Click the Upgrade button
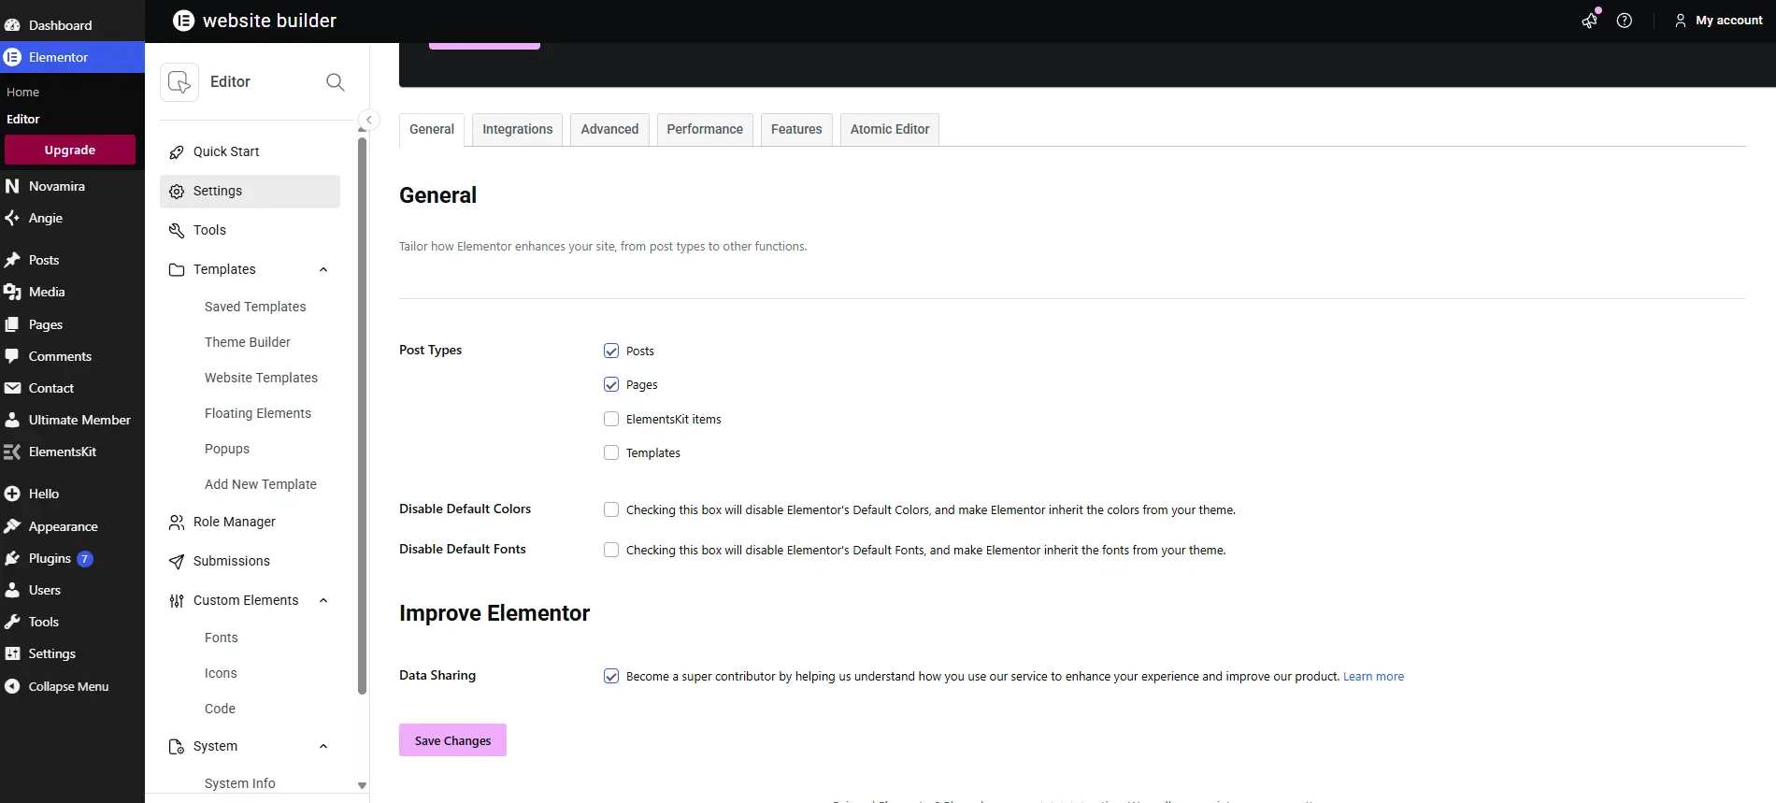The height and width of the screenshot is (803, 1776). click(x=70, y=150)
